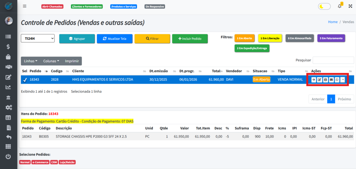The height and width of the screenshot is (169, 356).
Task: Open the TI24H company dropdown
Action: pos(38,38)
